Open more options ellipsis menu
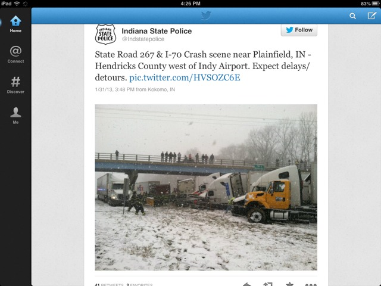This screenshot has height=286, width=381. (311, 284)
